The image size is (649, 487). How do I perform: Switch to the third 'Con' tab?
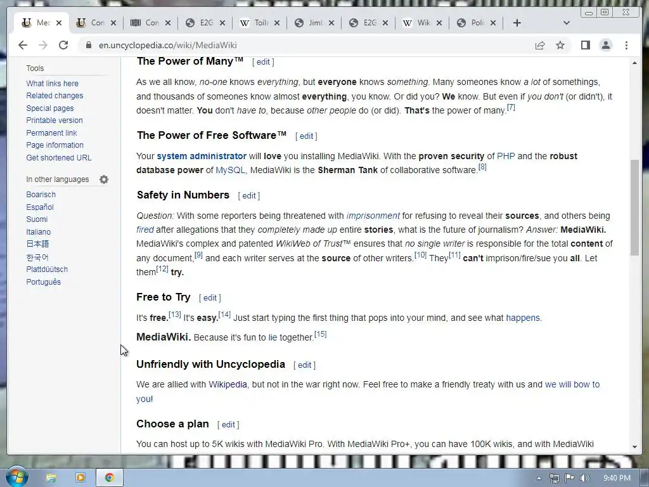(146, 23)
